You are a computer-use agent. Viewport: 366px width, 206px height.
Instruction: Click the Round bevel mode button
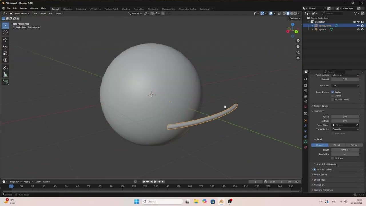319,145
